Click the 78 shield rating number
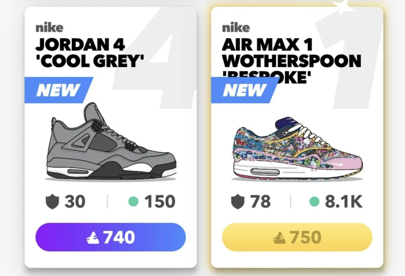The width and height of the screenshot is (405, 276). point(260,201)
